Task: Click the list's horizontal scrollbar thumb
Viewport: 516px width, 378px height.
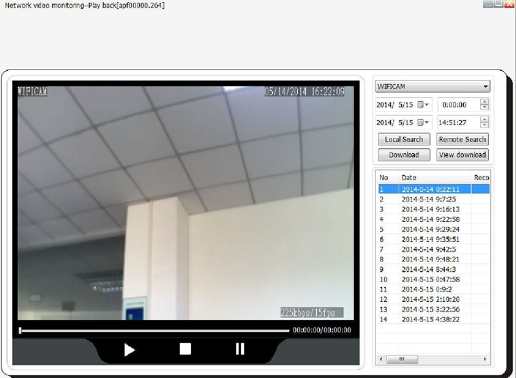Action: coord(402,359)
